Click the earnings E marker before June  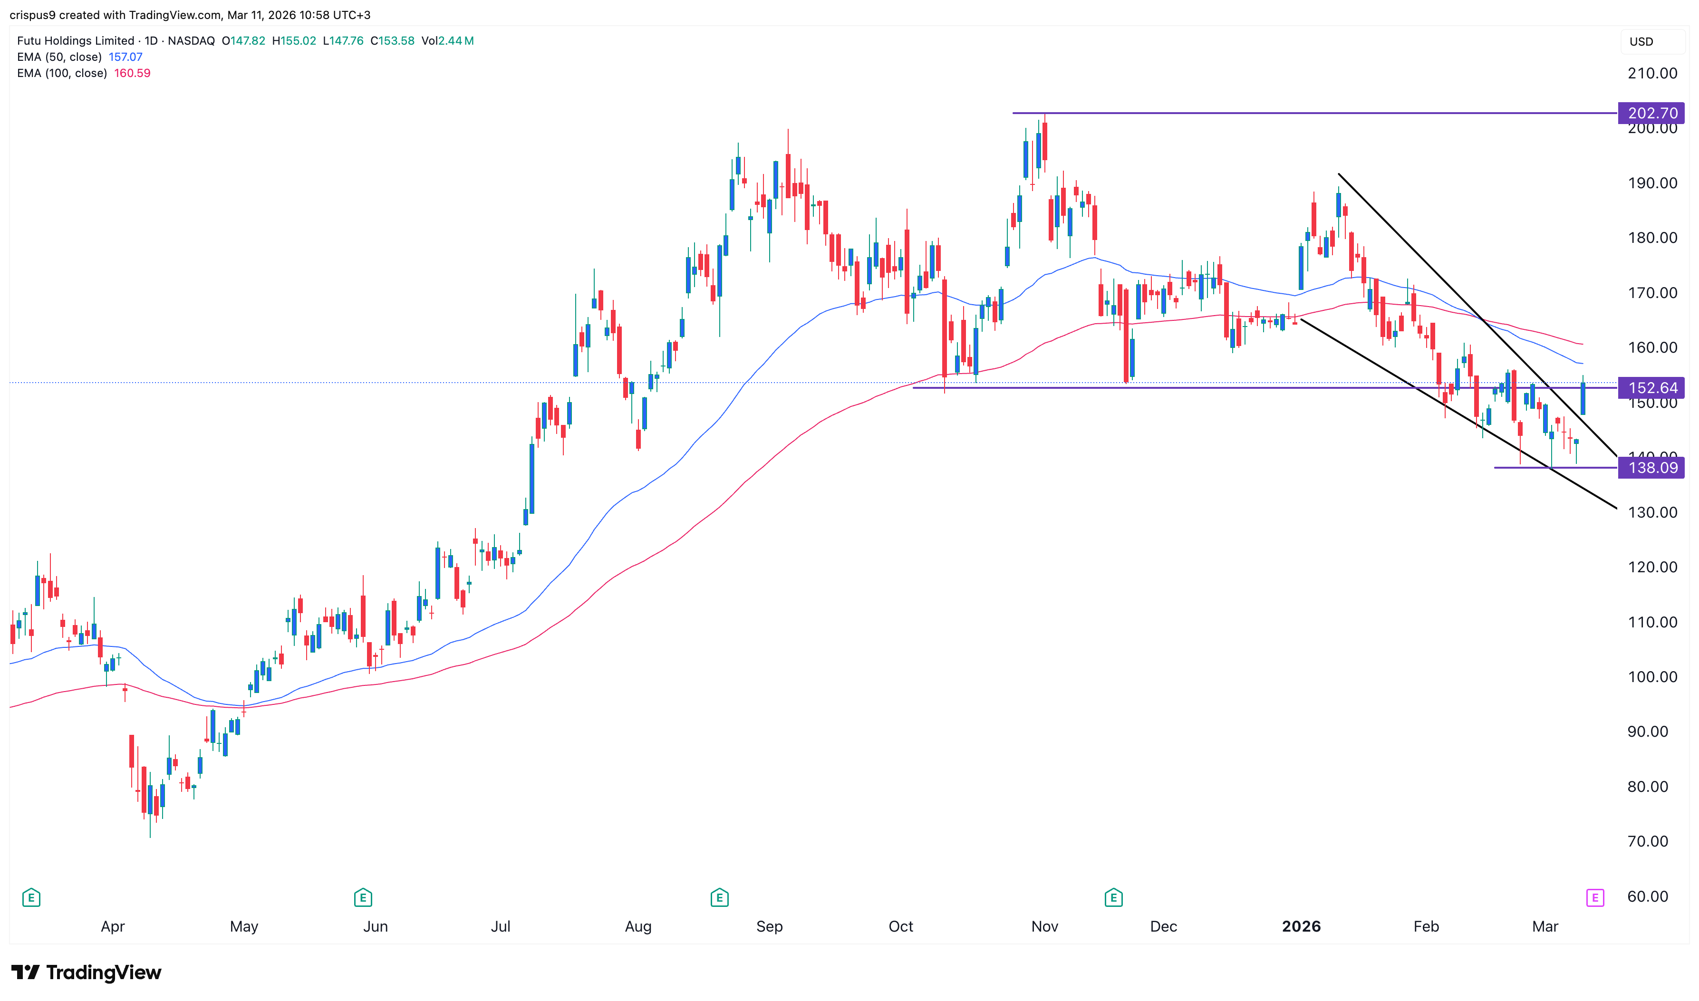click(x=363, y=898)
